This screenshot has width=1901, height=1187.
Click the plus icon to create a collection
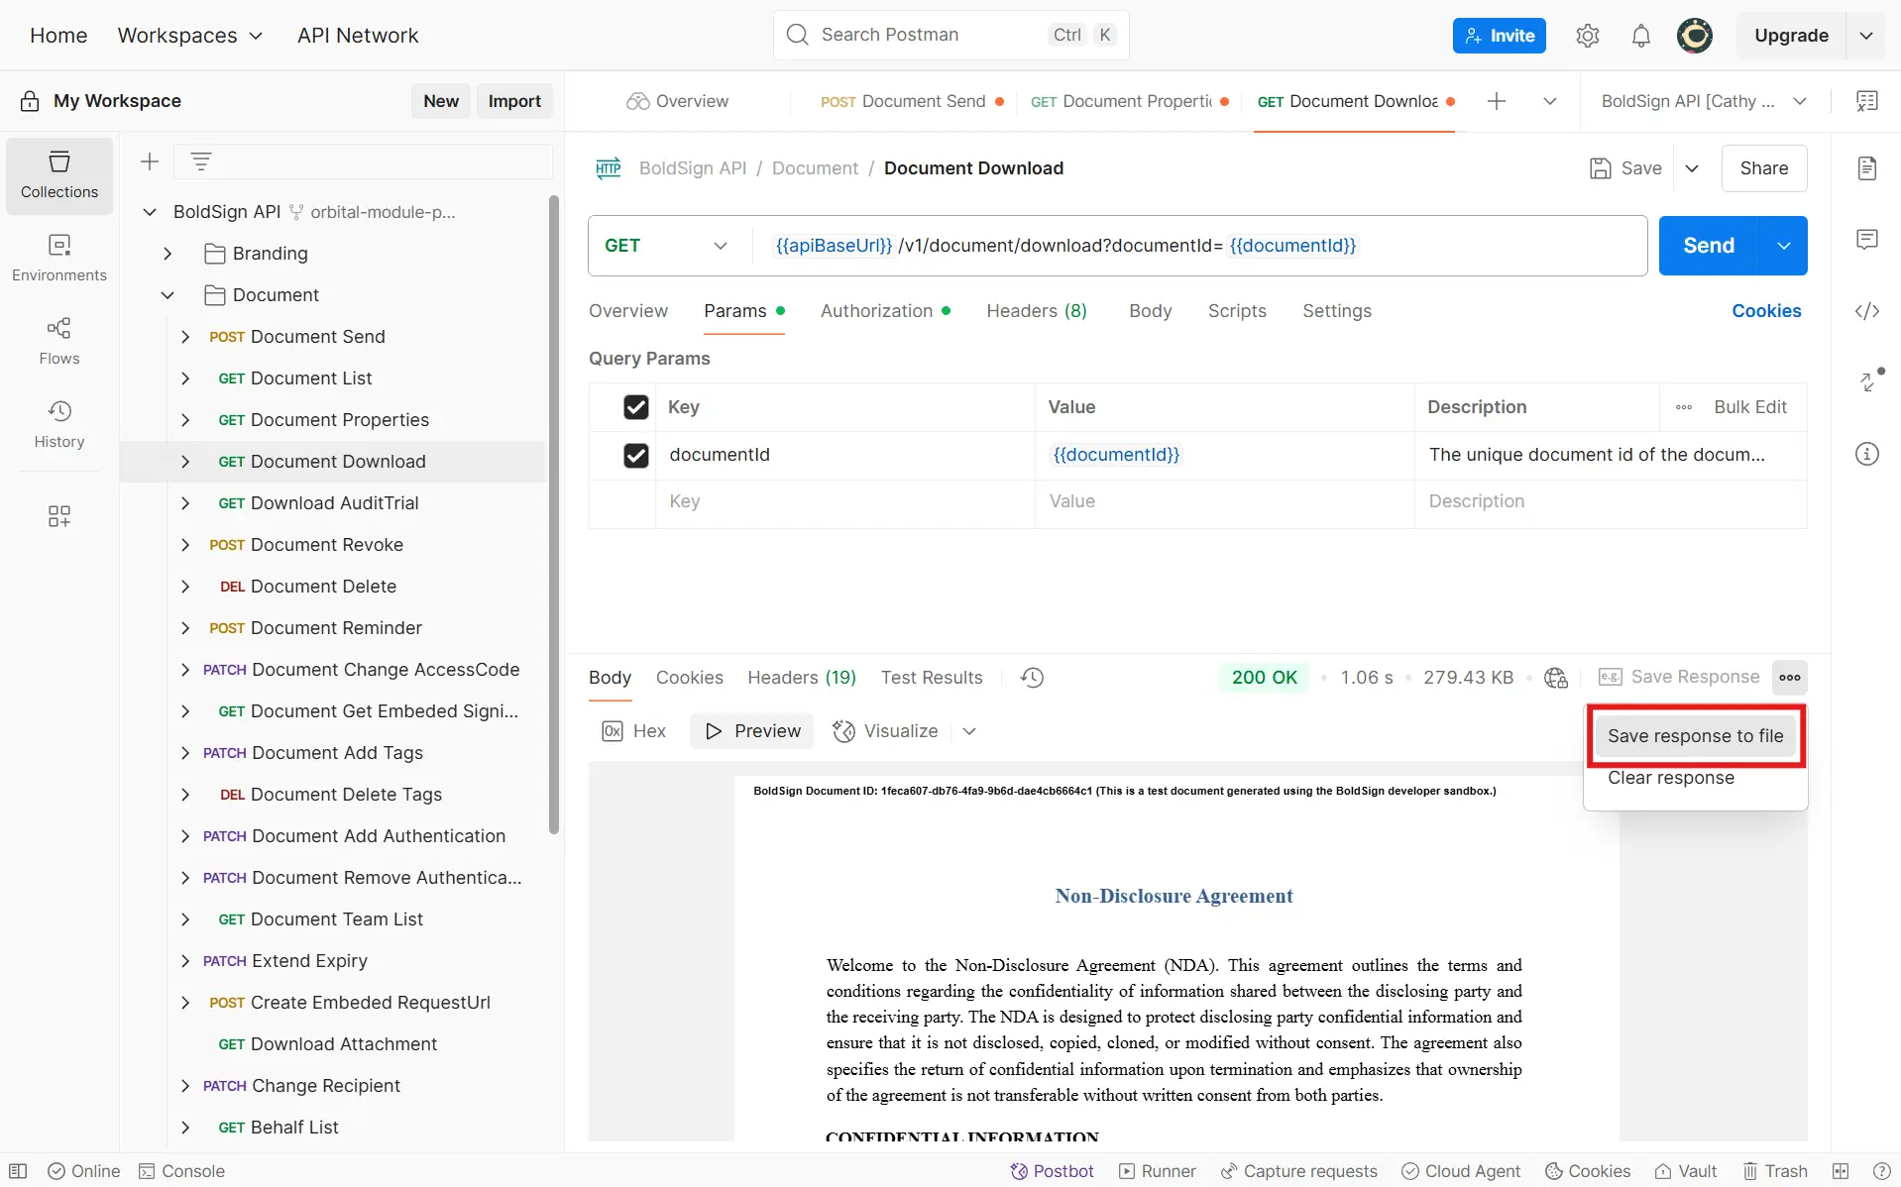(150, 162)
